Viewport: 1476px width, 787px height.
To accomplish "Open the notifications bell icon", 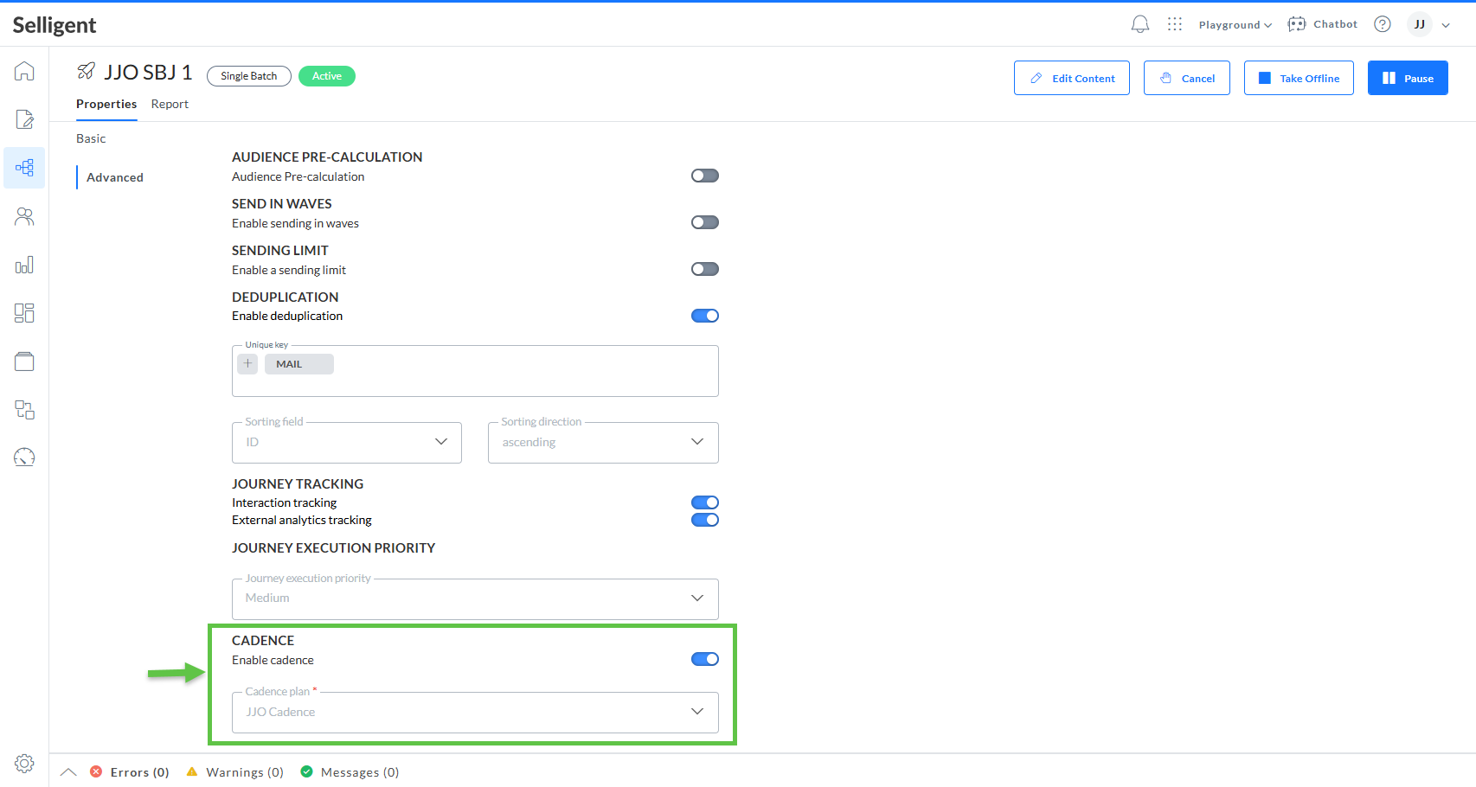I will click(1139, 24).
